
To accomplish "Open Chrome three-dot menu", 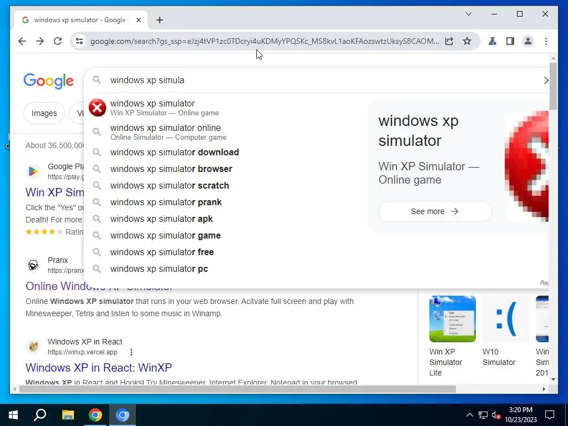I will point(546,41).
